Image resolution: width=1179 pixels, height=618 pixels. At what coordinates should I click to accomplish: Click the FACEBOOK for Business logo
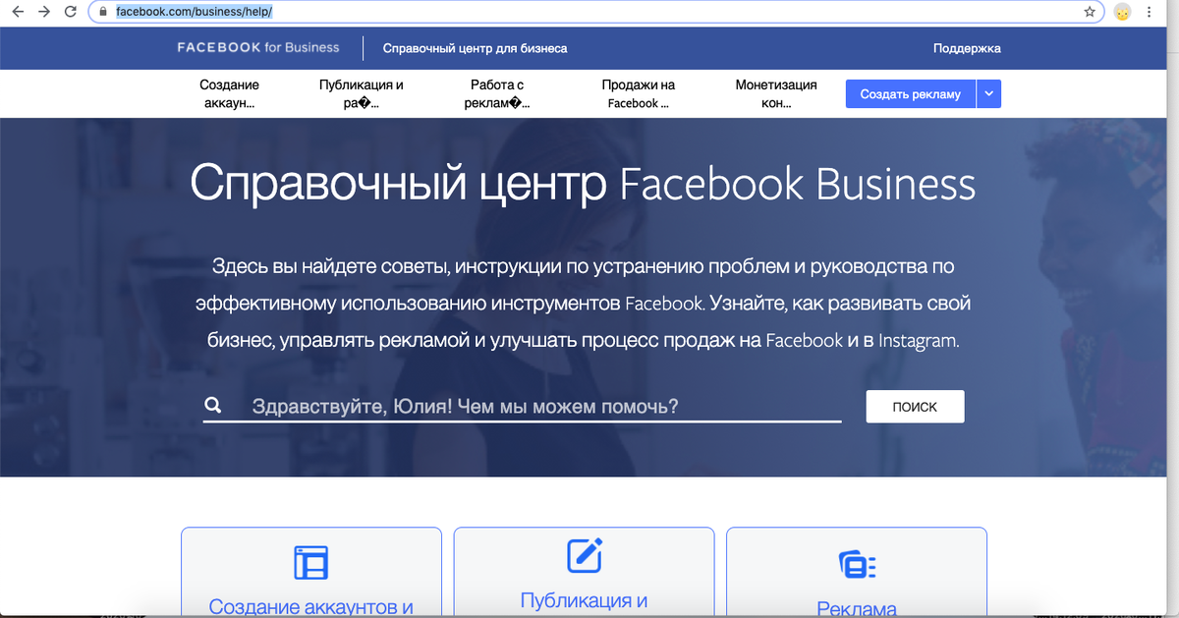tap(258, 47)
